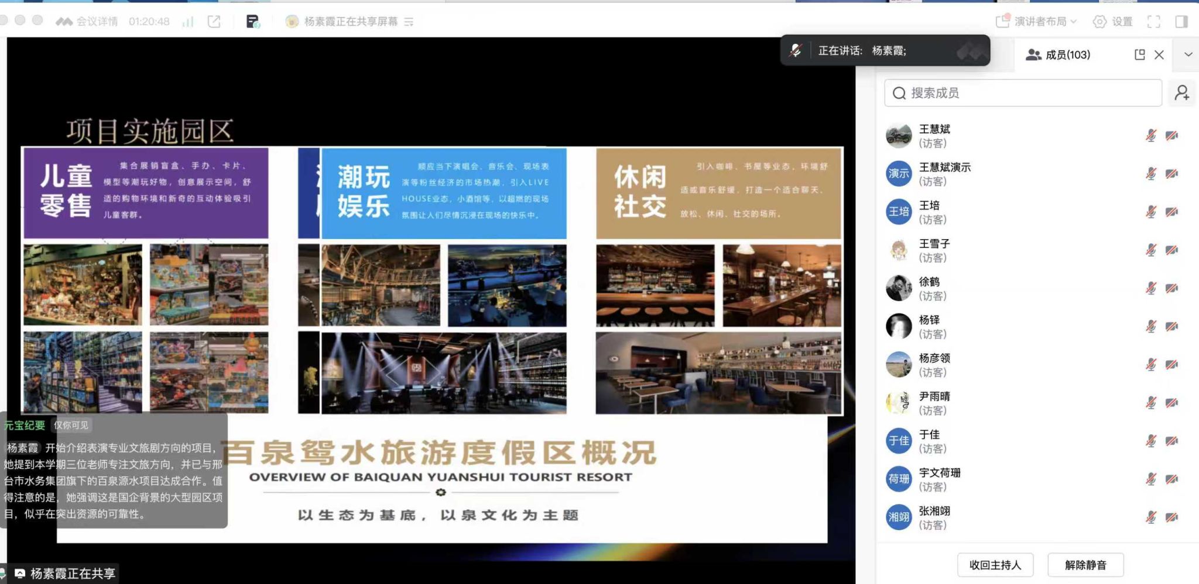
Task: Open the 会议详情 meeting details
Action: [87, 22]
